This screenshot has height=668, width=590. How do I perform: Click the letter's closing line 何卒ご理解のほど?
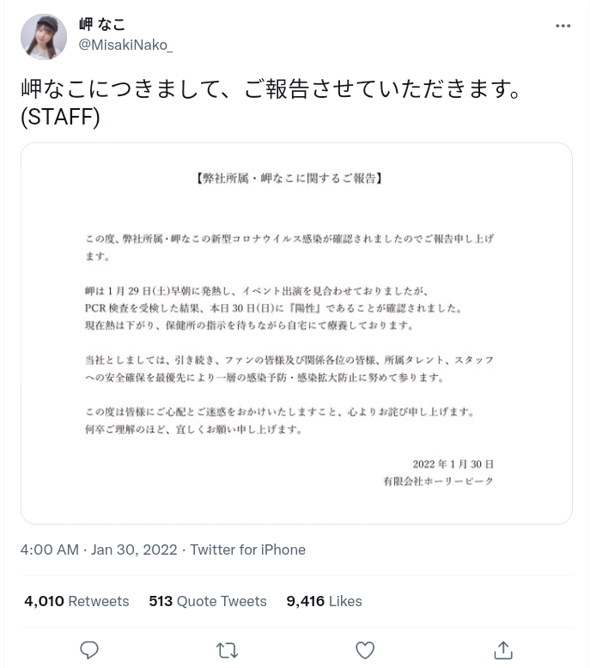[x=193, y=429]
